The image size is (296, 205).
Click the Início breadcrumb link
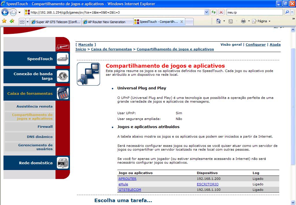(x=81, y=49)
